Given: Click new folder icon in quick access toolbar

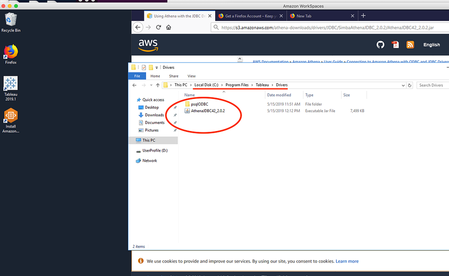Looking at the screenshot, I should tap(151, 67).
